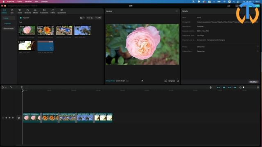
Task: Lock the main video track
Action: point(7,118)
